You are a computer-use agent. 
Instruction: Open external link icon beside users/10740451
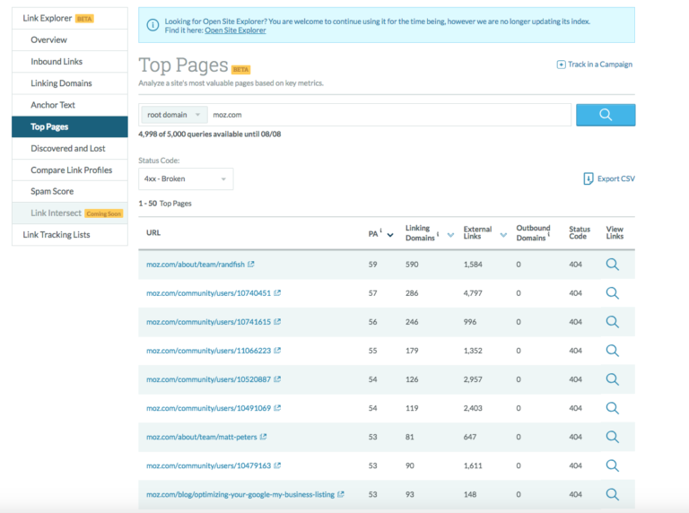277,292
